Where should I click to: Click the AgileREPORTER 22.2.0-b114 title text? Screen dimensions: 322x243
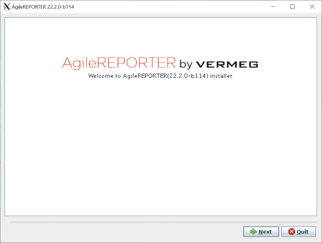coord(42,7)
